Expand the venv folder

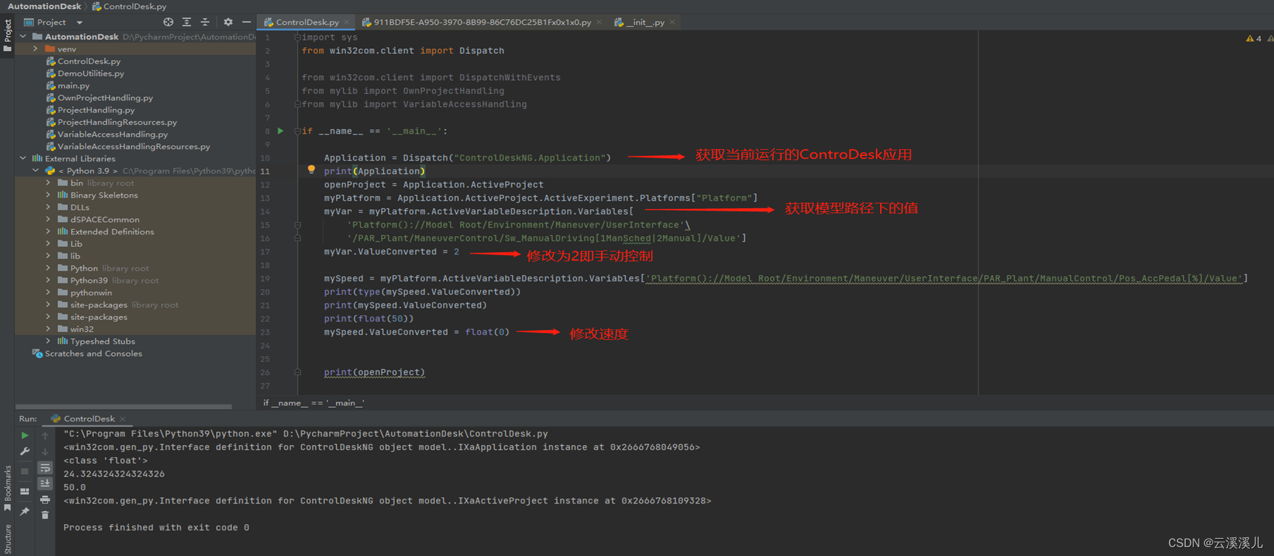click(36, 49)
